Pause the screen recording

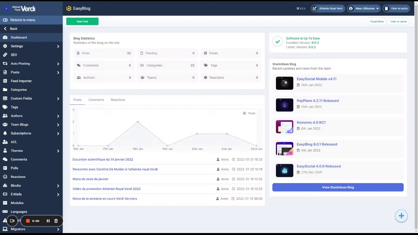coord(48,221)
